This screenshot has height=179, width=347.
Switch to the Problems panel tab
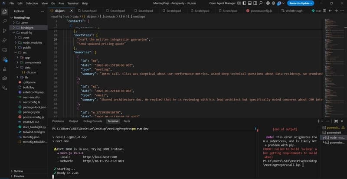(58, 121)
